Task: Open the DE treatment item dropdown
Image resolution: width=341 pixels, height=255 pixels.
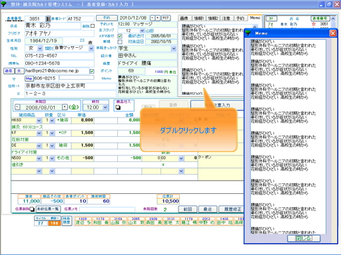Action: click(39, 145)
